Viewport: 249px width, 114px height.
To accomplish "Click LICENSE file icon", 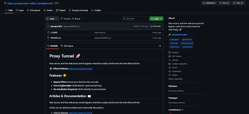I will coord(49,33).
